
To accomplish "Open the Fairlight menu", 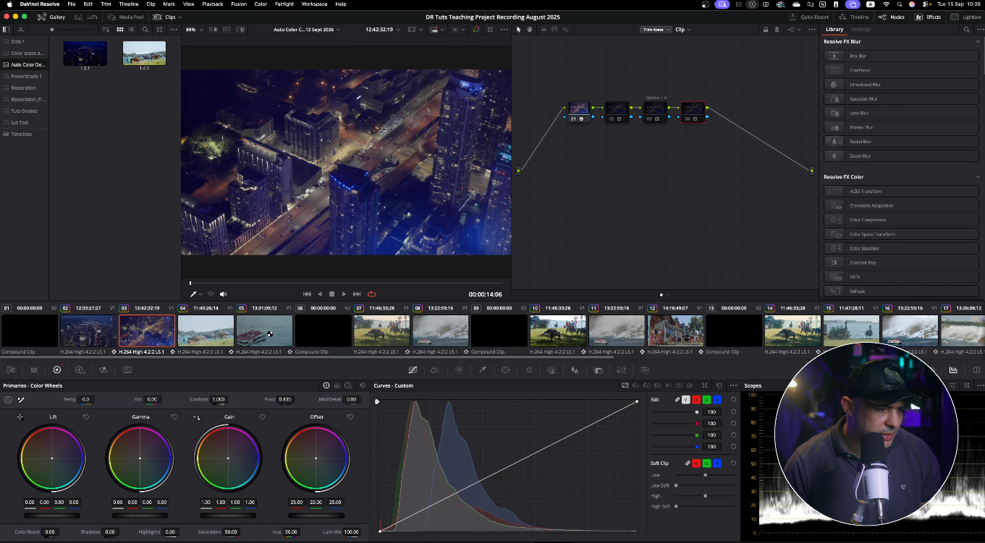I will tap(284, 4).
